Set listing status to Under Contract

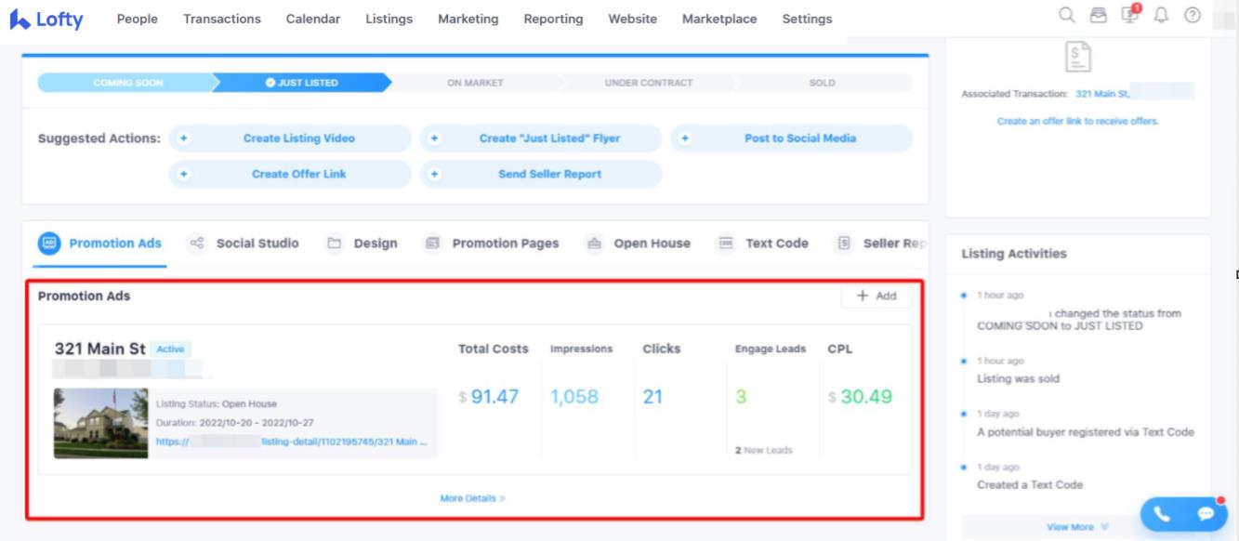[x=648, y=83]
